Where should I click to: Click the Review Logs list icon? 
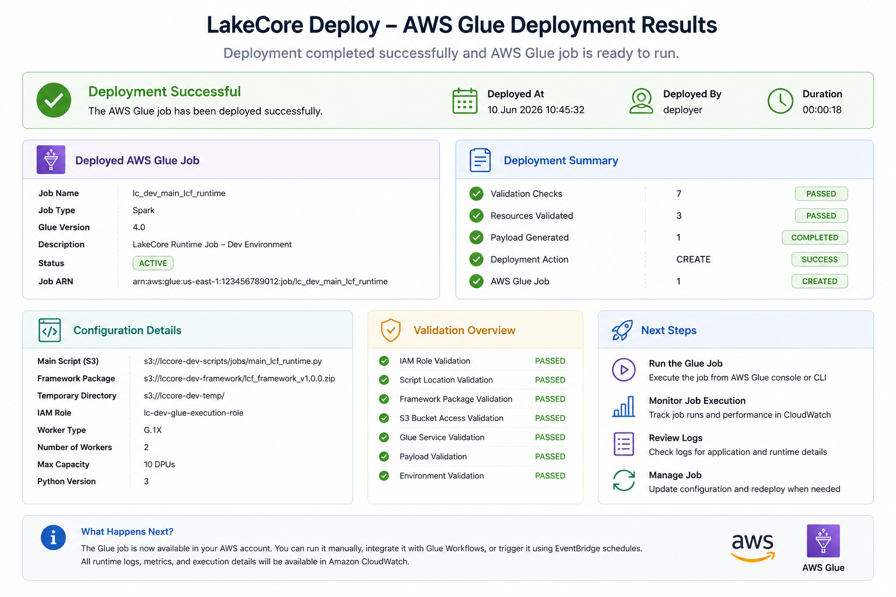coord(624,444)
